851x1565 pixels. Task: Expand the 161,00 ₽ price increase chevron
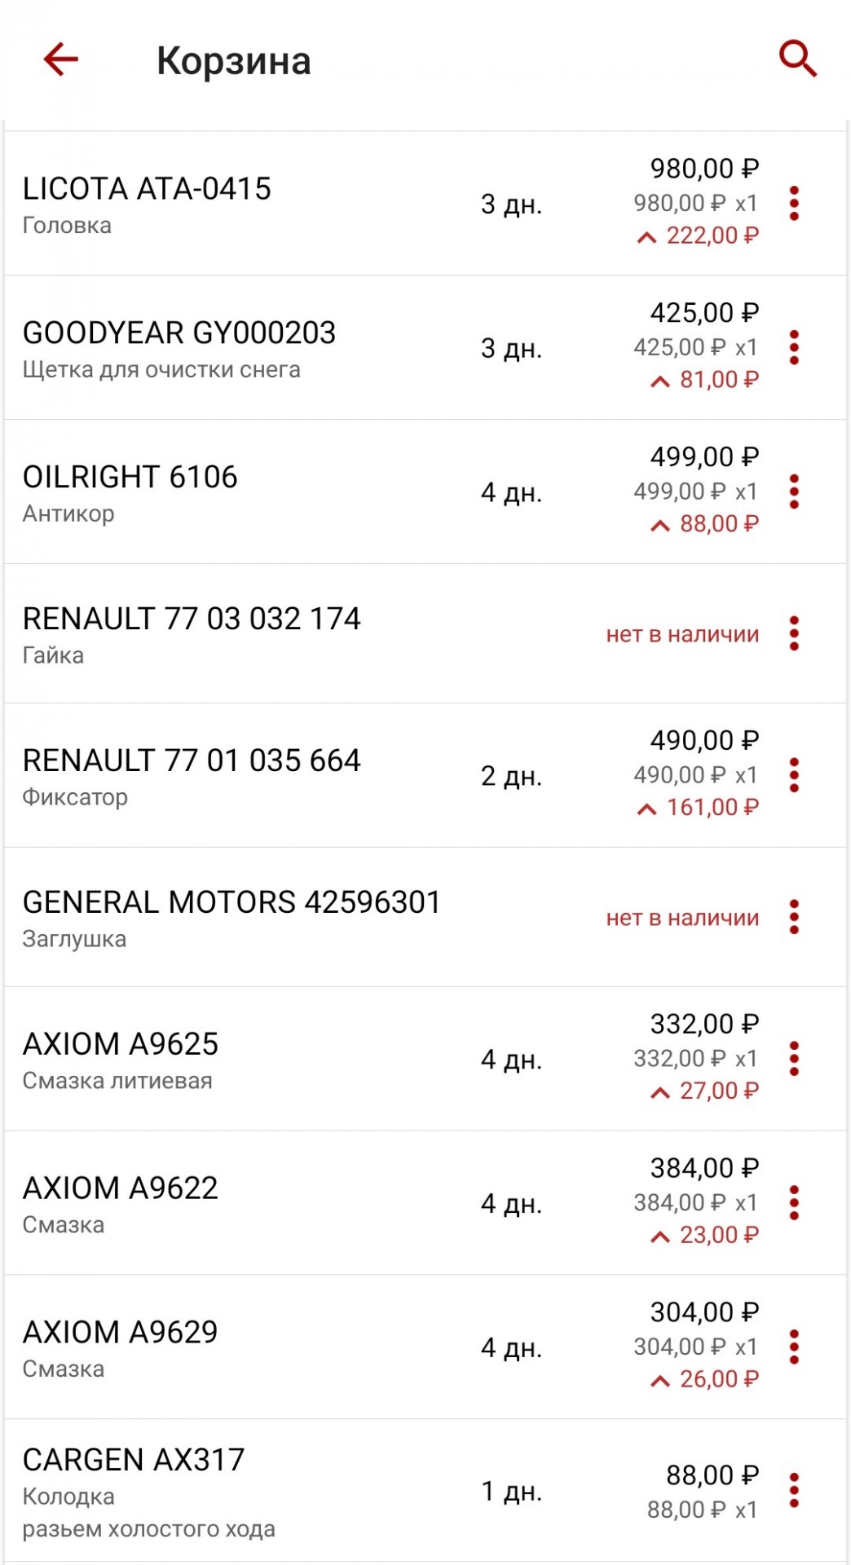tap(646, 809)
